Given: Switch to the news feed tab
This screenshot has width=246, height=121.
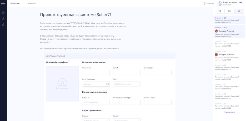Looking at the screenshot, I should pos(229,11).
